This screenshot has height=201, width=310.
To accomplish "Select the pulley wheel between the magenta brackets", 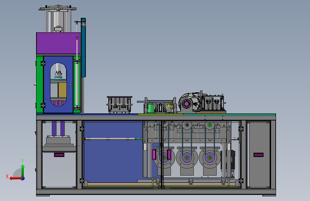I will [164, 158].
